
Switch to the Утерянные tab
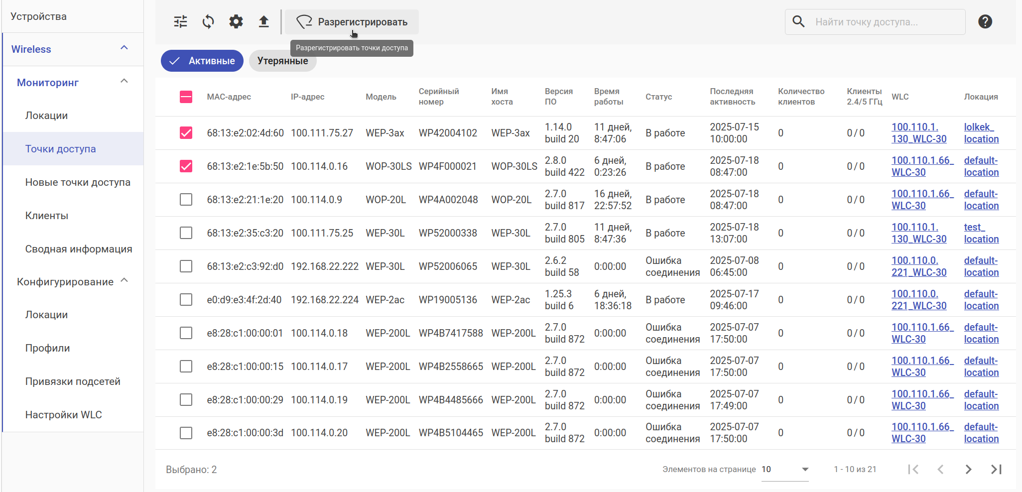[282, 61]
